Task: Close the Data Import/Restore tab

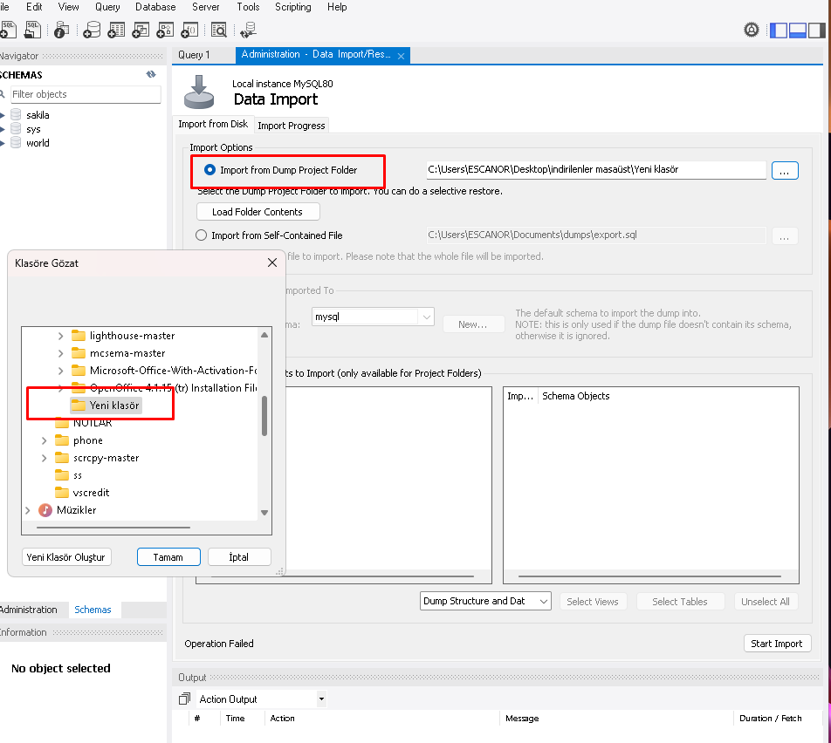Action: point(402,56)
